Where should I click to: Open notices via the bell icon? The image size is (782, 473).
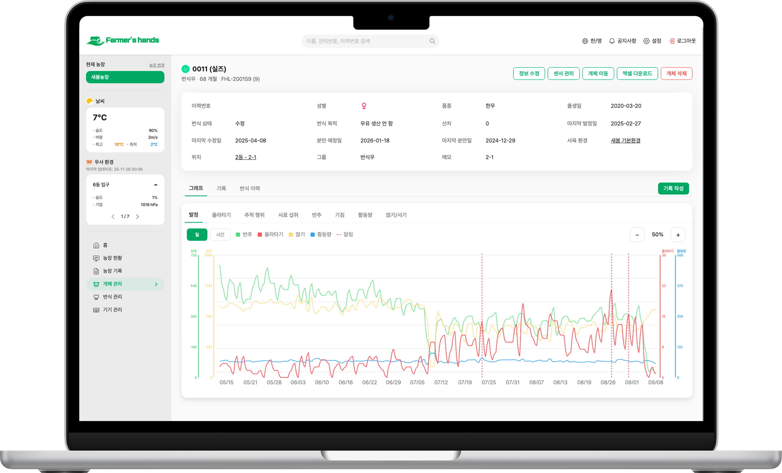coord(612,41)
